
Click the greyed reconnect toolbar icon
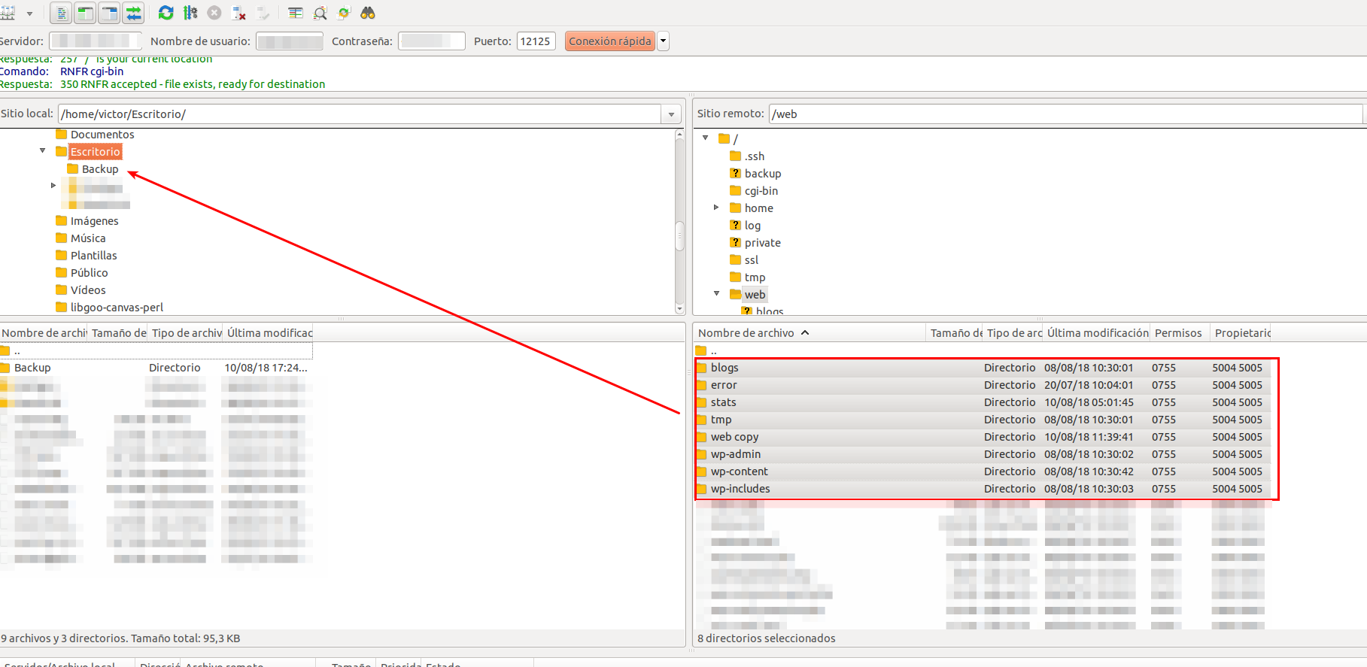pos(263,13)
